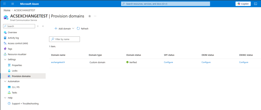Screen dimensions: 261x110
Task: Click the Activity log book icon
Action: (x=5, y=38)
